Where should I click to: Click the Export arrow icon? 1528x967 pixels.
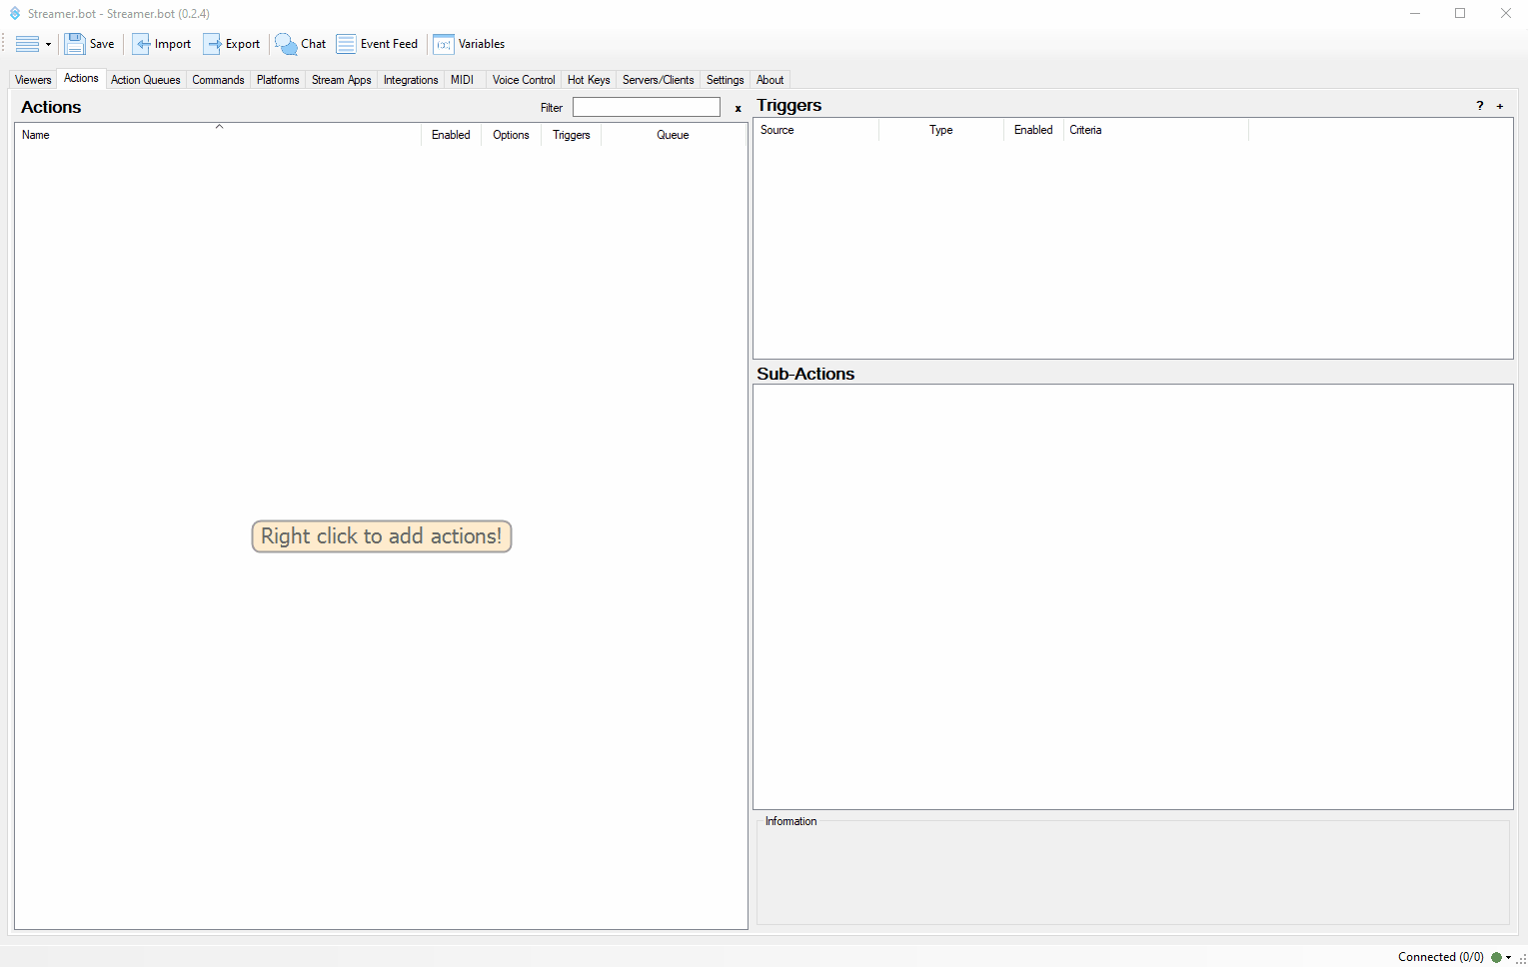[213, 44]
